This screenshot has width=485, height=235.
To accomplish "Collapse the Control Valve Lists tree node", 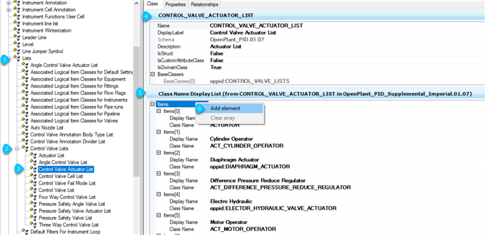I will (x=17, y=148).
